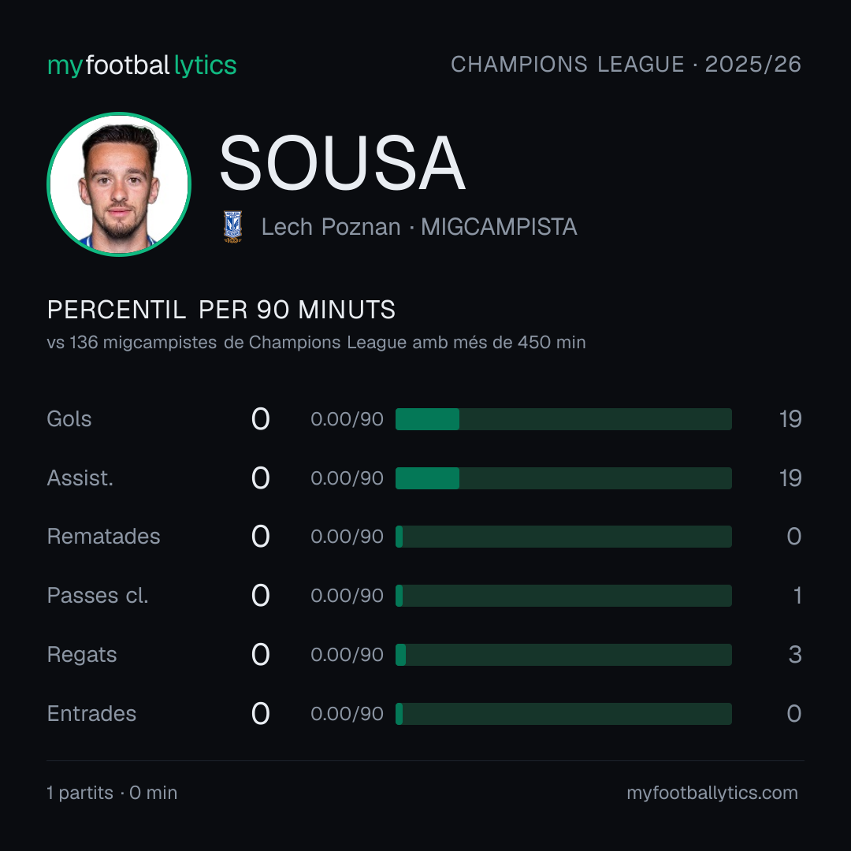
Task: Click the Entrades stat label
Action: (x=91, y=714)
